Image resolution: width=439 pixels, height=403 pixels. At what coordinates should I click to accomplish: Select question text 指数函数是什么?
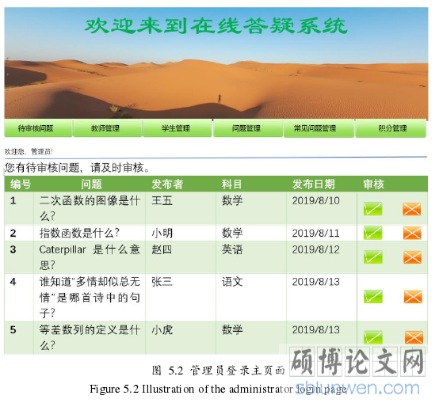pyautogui.click(x=79, y=233)
